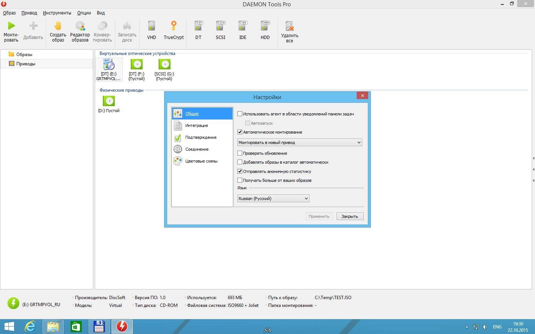This screenshot has height=334, width=535.
Task: Select Соединение settings category
Action: pyautogui.click(x=202, y=149)
